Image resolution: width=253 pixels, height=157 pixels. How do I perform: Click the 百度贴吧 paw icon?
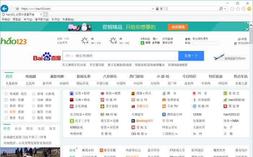click(x=72, y=93)
